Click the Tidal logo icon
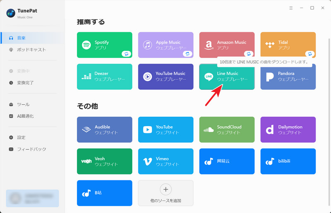331x213 pixels. pos(270,45)
